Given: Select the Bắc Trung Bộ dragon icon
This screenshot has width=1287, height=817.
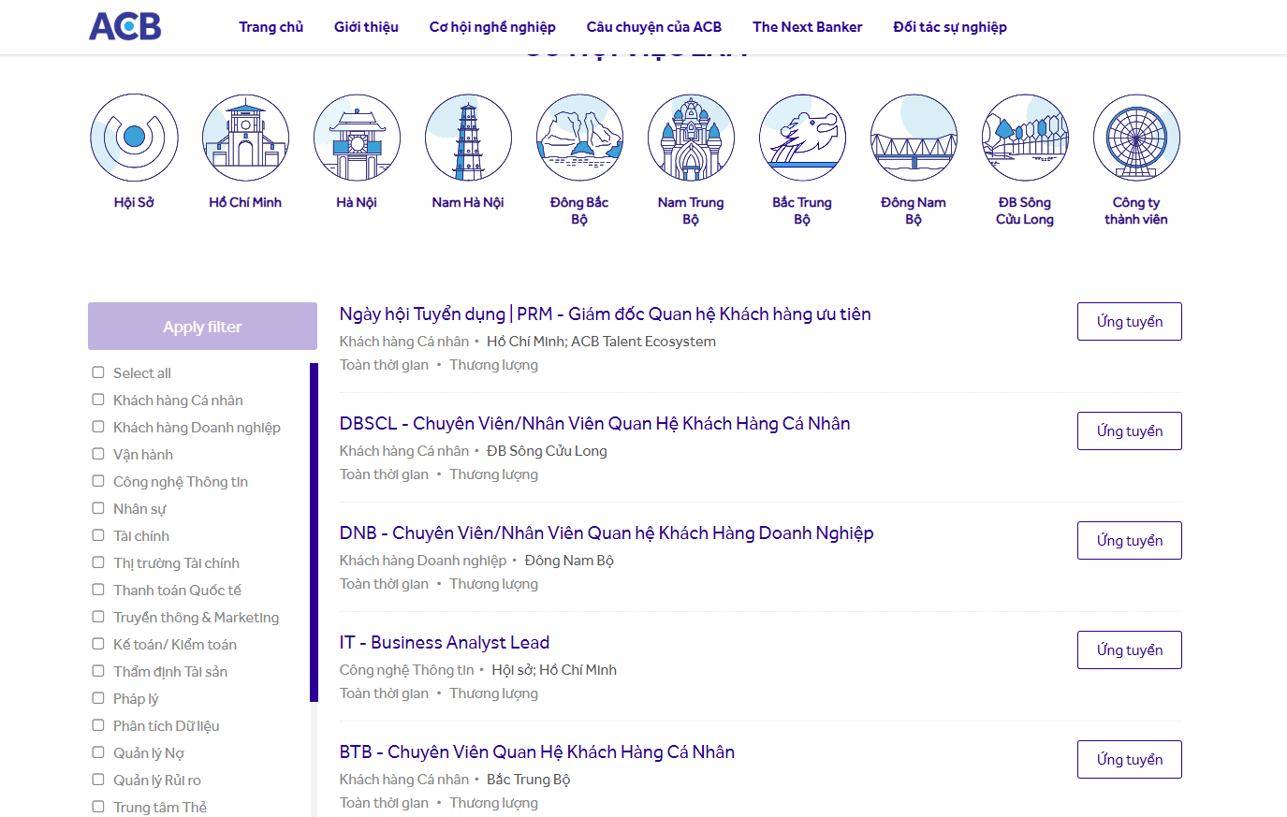Looking at the screenshot, I should (802, 138).
